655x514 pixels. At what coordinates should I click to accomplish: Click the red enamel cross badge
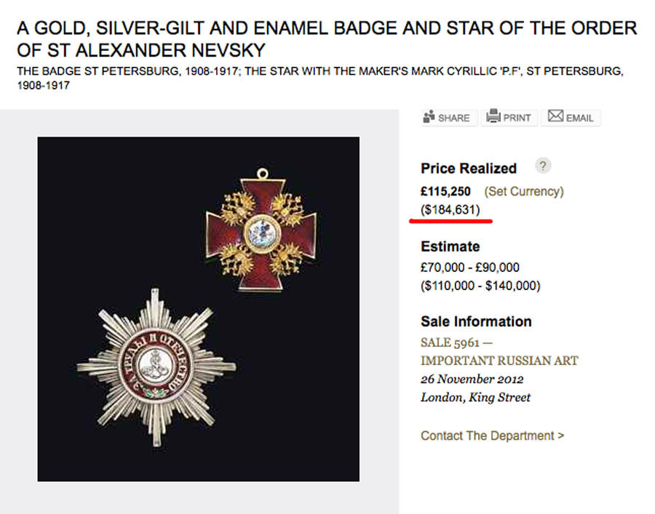click(x=261, y=230)
